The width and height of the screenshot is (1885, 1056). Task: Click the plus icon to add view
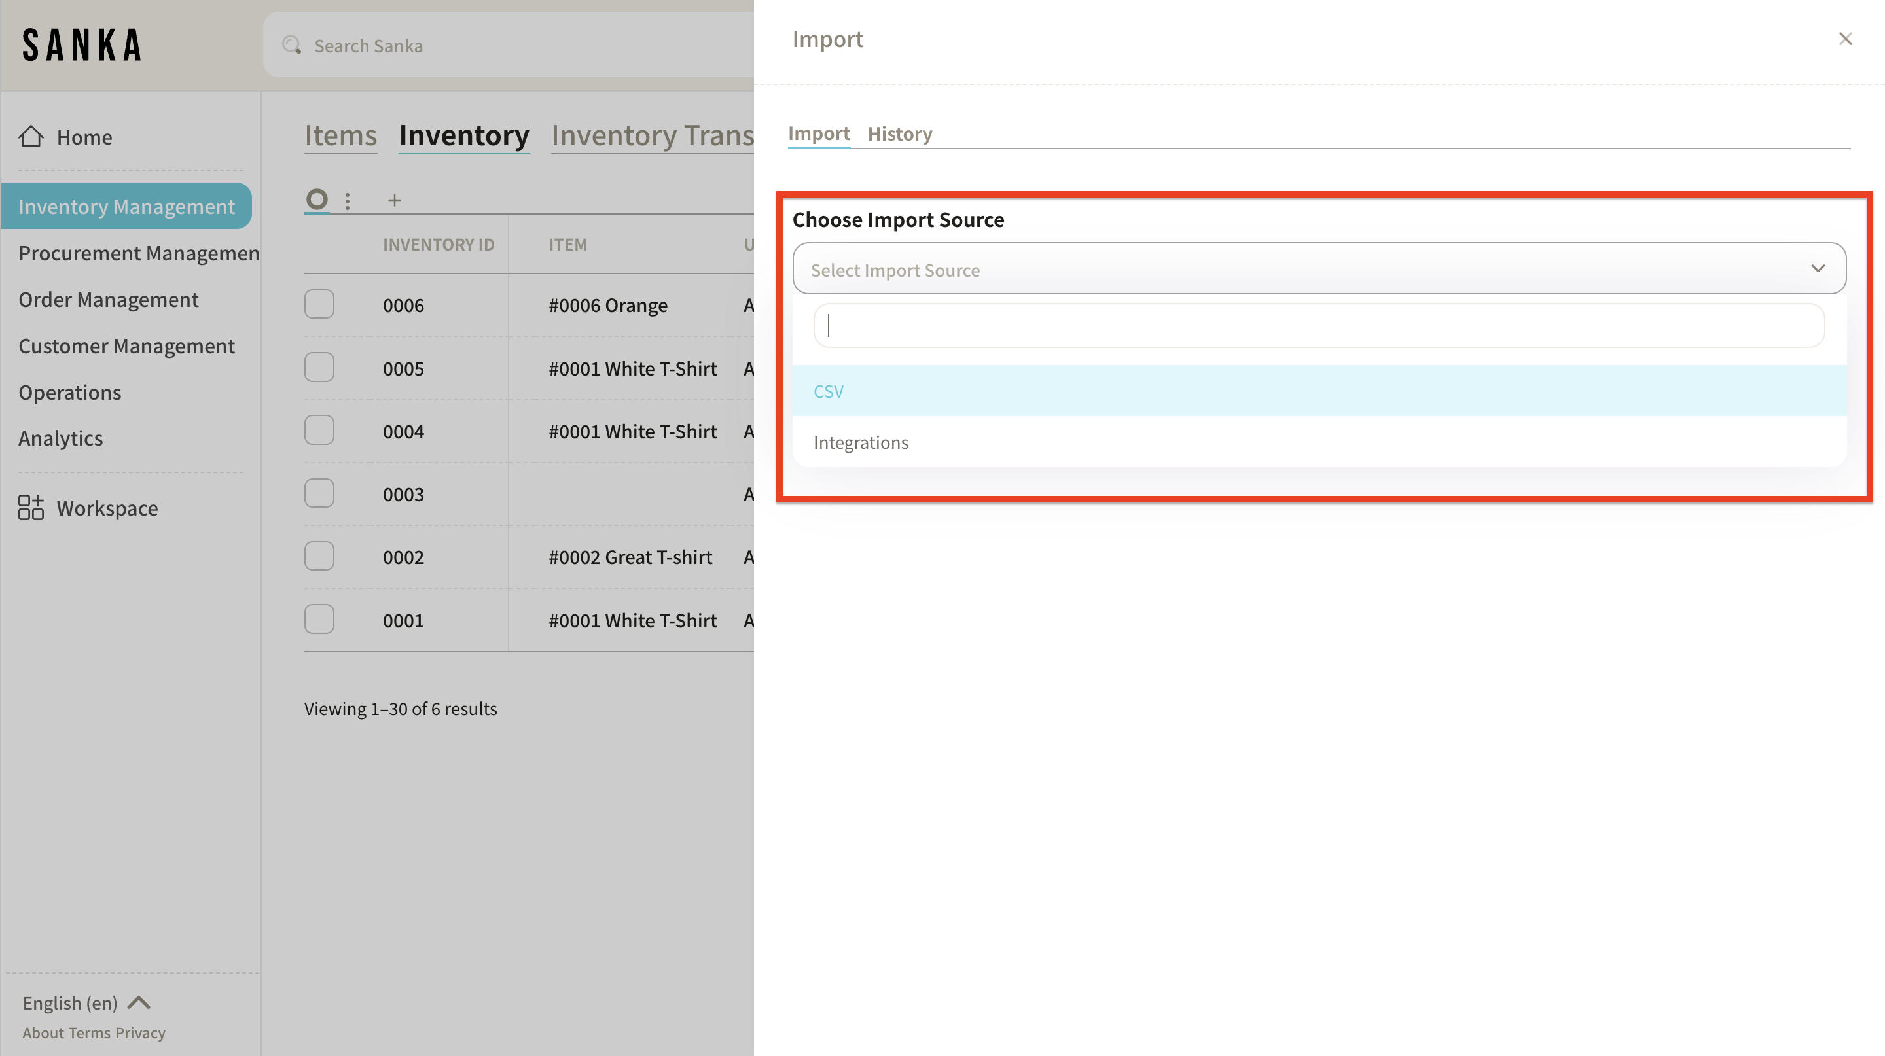coord(395,200)
